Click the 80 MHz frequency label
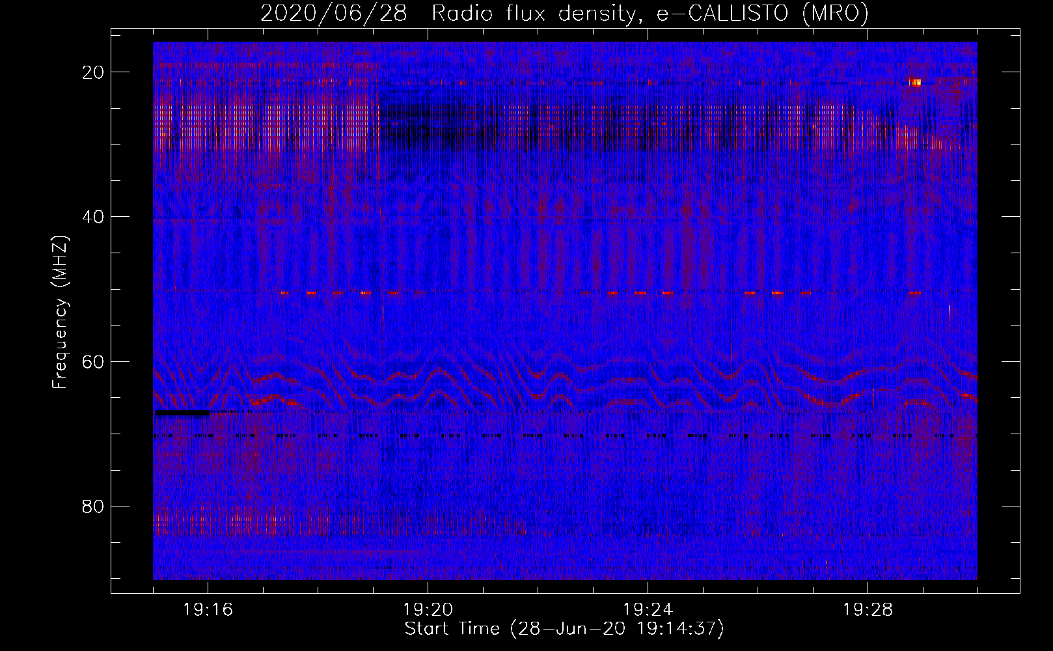1053x651 pixels. (93, 506)
